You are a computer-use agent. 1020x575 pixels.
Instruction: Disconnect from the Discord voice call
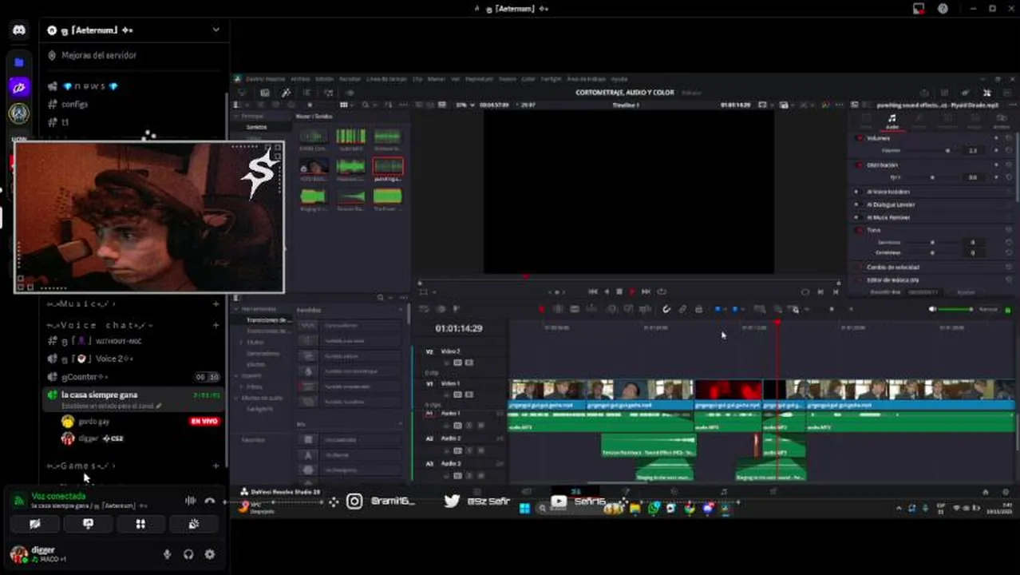click(x=210, y=501)
